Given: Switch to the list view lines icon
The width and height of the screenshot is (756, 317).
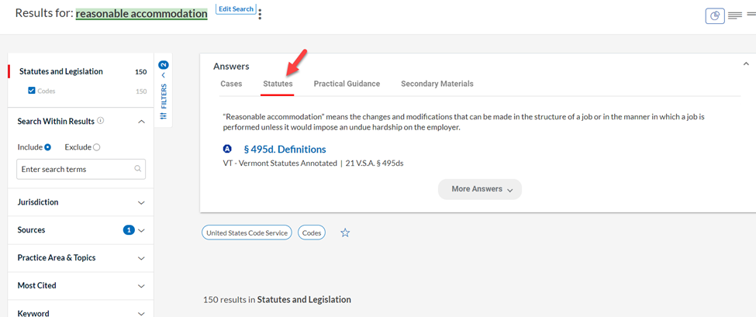Looking at the screenshot, I should tap(735, 16).
